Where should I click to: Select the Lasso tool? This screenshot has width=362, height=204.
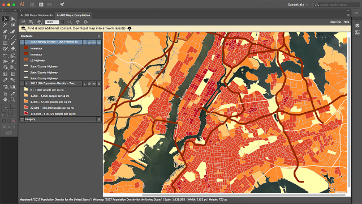click(12, 25)
